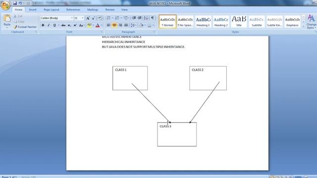Open the Mailings tab
The width and height of the screenshot is (317, 178).
pos(93,10)
